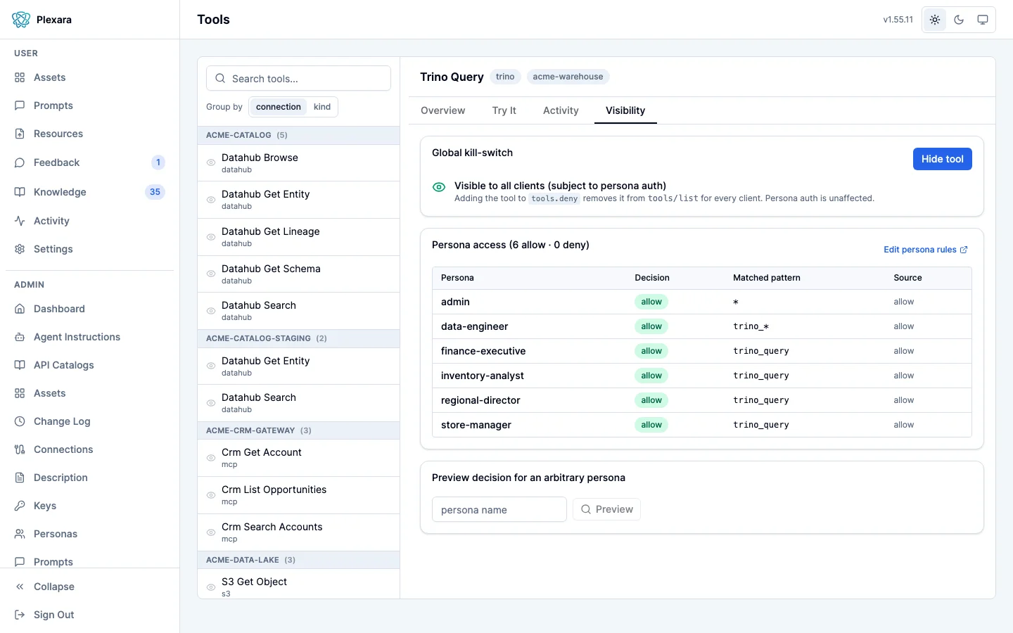The image size is (1013, 633).
Task: Open admin Assets page
Action: tap(89, 393)
